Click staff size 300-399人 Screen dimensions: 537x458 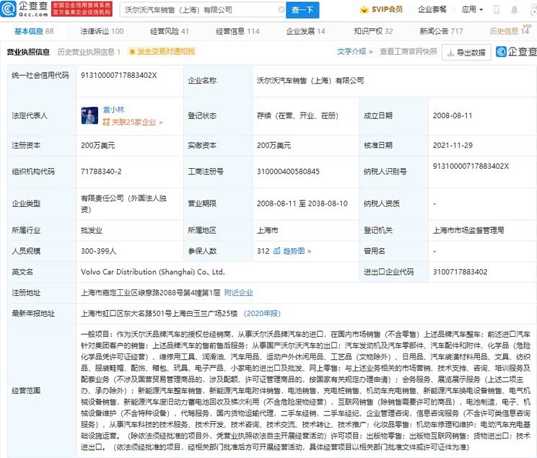point(99,251)
